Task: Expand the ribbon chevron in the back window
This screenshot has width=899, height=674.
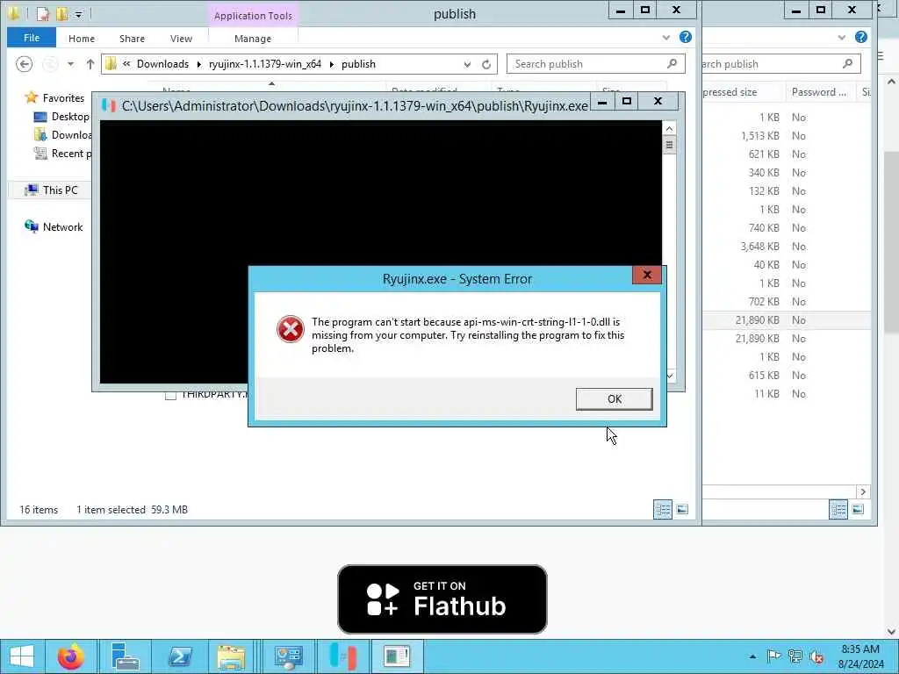Action: (841, 37)
